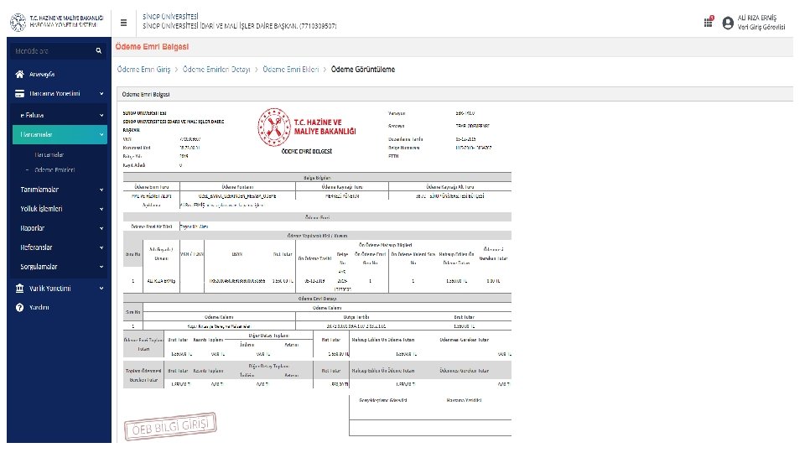The image size is (805, 453).
Task: Expand the Tanımlamalar submenu chevron
Action: 101,190
